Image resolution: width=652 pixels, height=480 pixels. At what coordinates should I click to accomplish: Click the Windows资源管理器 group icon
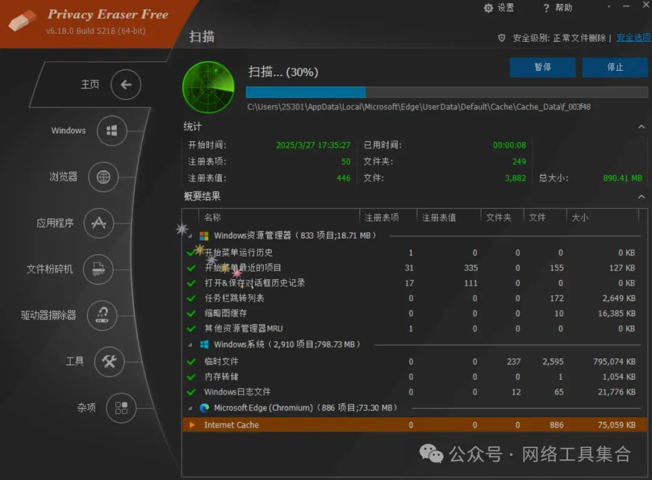pyautogui.click(x=204, y=236)
